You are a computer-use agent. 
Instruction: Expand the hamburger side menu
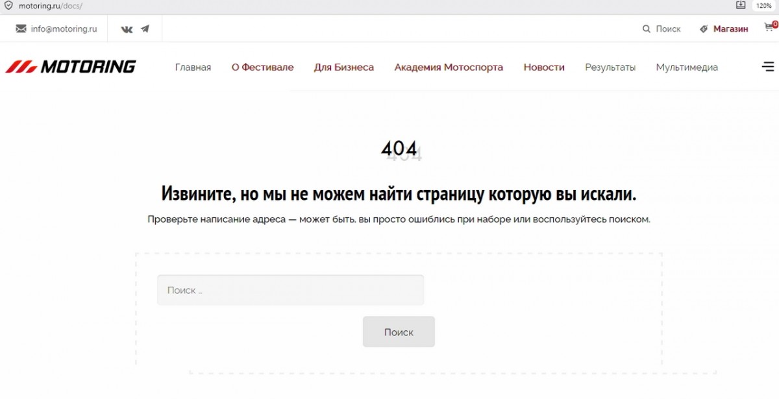[768, 66]
